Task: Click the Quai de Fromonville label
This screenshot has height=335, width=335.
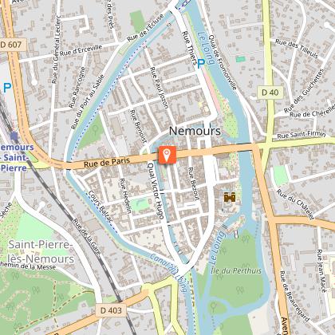Action: pos(223,62)
